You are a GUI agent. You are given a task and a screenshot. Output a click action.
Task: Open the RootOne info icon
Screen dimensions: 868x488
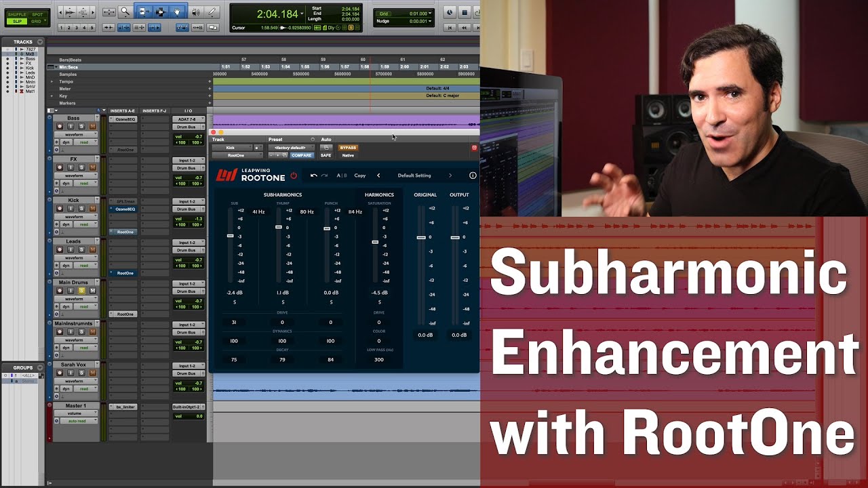[473, 176]
